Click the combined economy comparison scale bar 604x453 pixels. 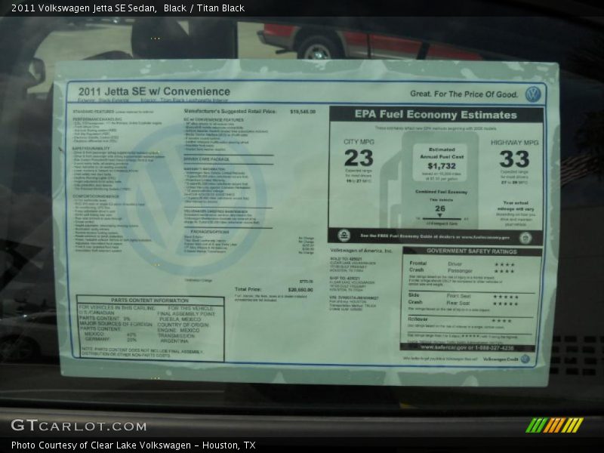coord(442,219)
